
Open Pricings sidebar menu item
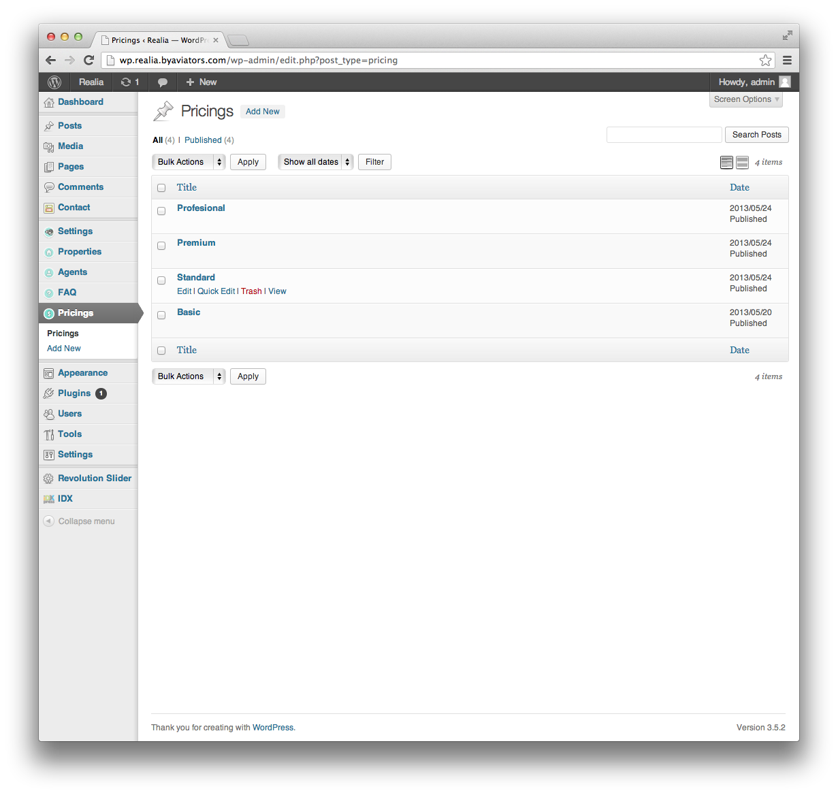coord(88,313)
